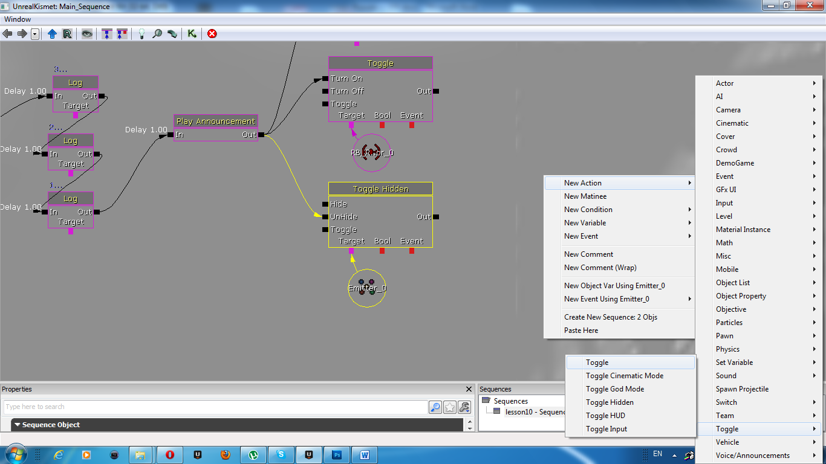Click the second show connectors toolbar icon
The width and height of the screenshot is (826, 464).
click(122, 34)
